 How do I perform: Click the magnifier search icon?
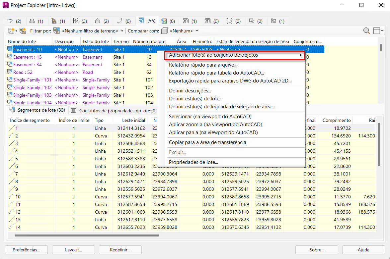(366, 31)
